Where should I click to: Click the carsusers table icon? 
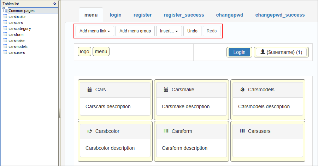[5, 53]
